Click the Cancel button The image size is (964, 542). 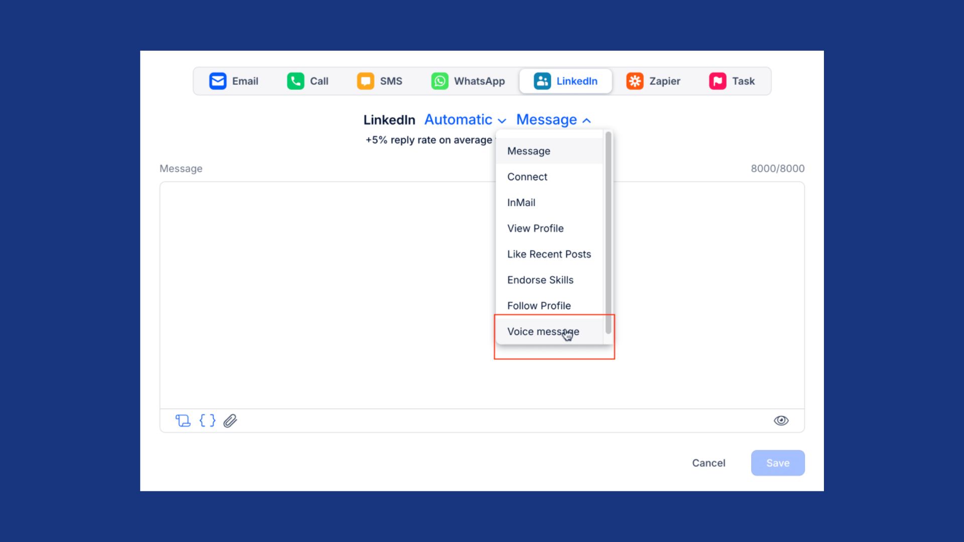(x=708, y=463)
